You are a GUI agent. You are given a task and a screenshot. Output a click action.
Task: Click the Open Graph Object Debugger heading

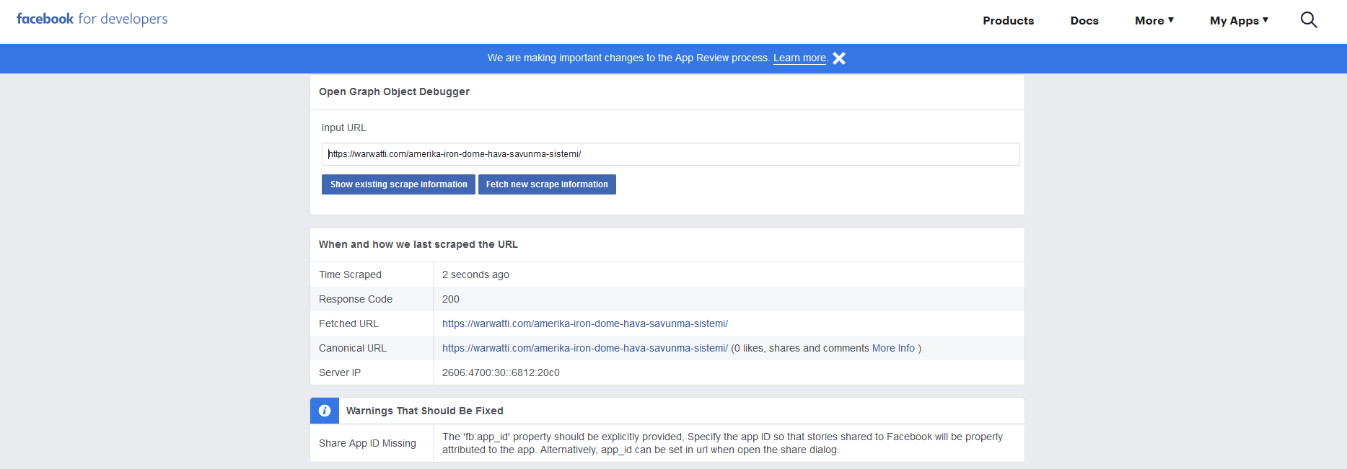394,91
